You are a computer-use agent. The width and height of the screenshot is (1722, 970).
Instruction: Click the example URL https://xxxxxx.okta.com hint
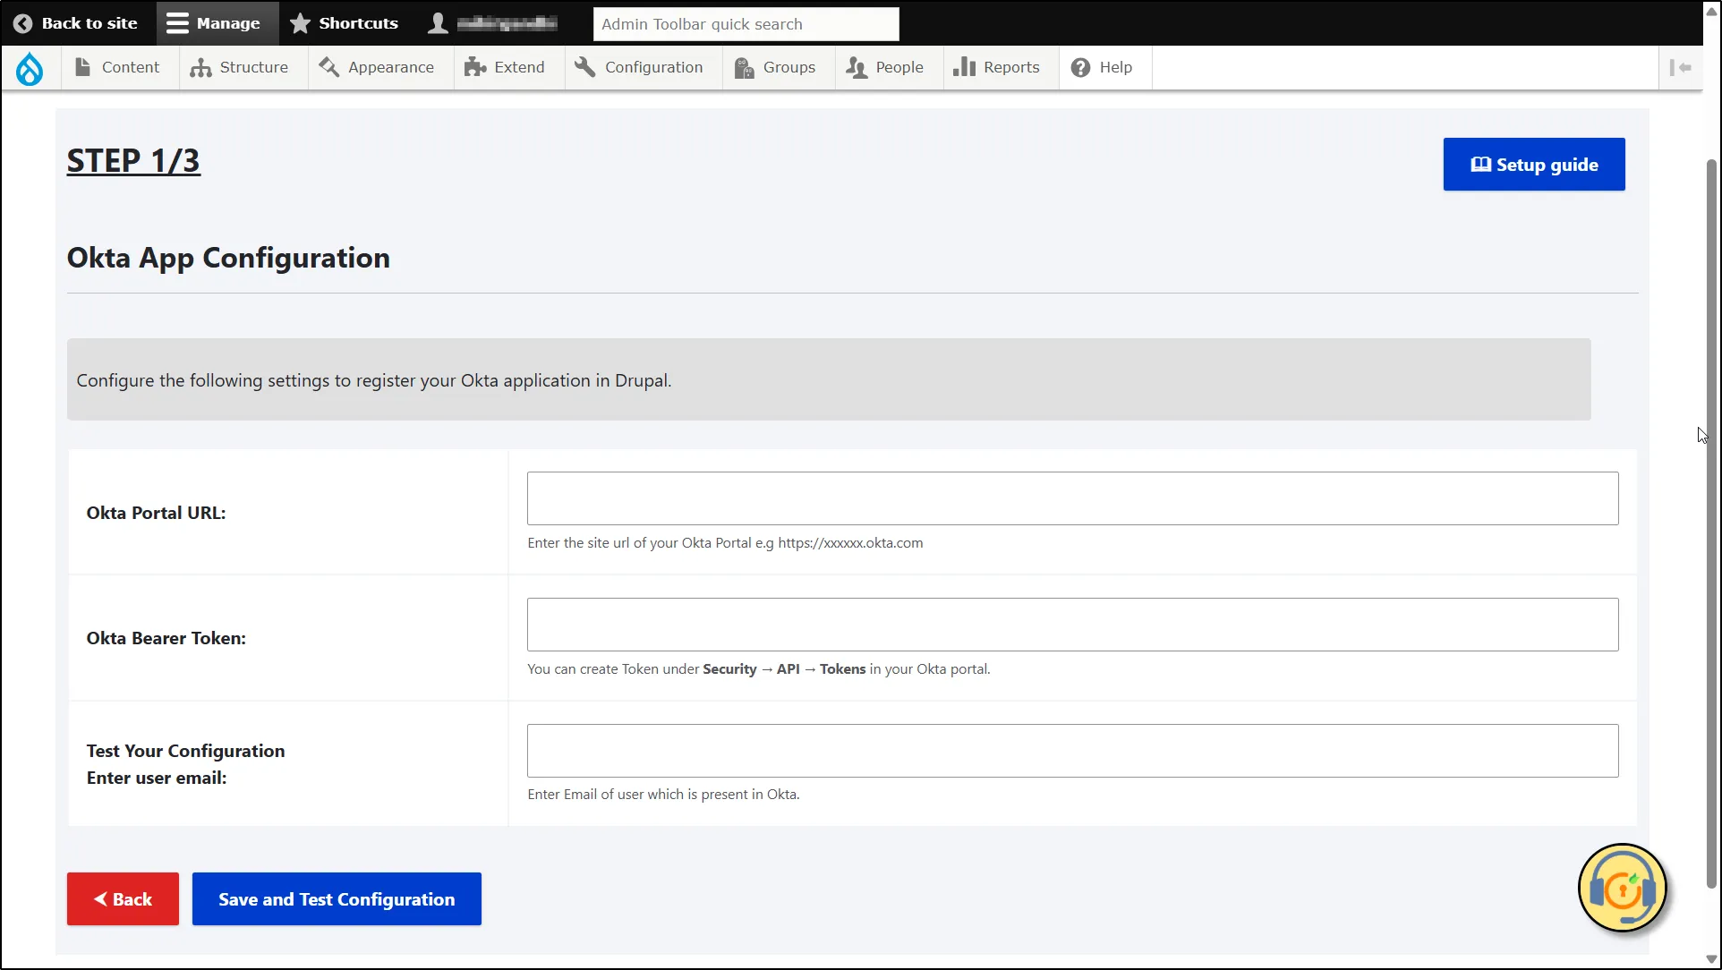tap(850, 543)
